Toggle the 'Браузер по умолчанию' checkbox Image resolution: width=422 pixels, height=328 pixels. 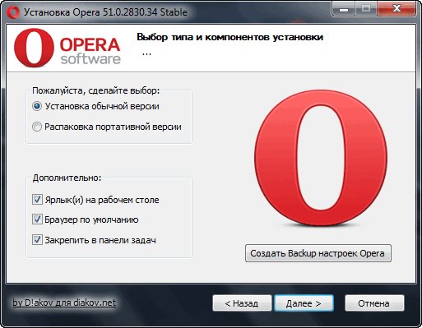[x=37, y=219]
